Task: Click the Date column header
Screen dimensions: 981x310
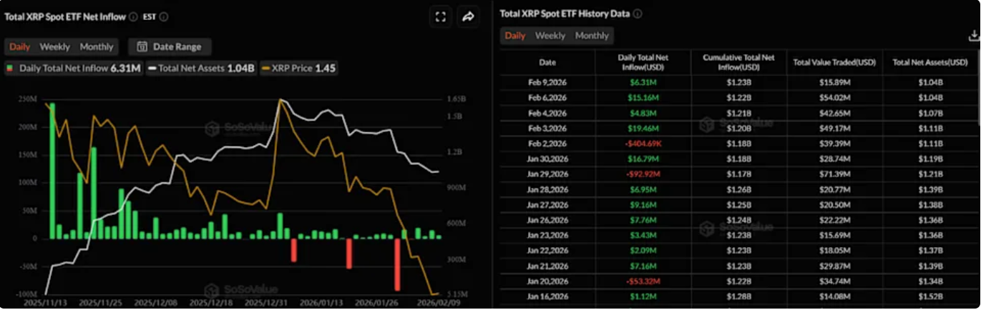Action: [x=547, y=63]
